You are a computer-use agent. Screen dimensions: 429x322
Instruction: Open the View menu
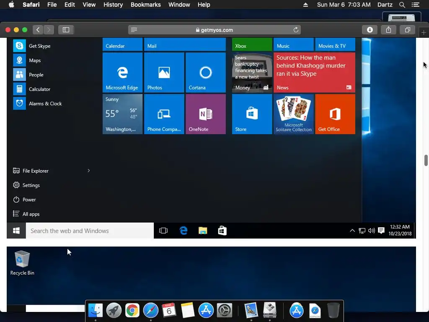89,5
